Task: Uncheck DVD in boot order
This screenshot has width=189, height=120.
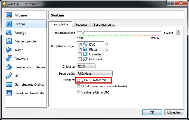Action: point(80,44)
